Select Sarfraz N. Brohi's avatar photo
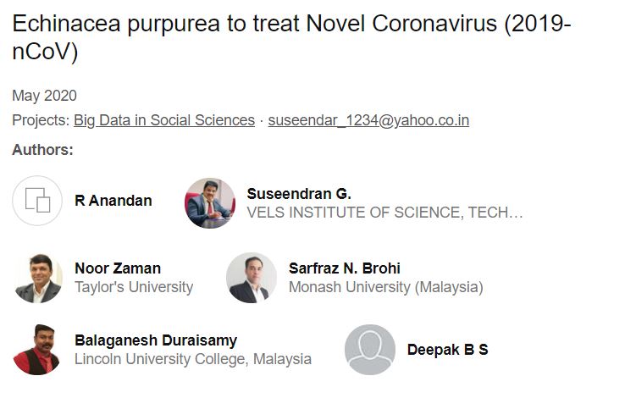This screenshot has height=398, width=636. [252, 278]
